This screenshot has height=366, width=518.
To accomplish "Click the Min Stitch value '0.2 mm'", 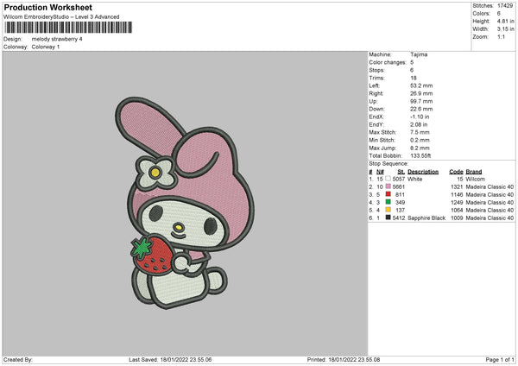I will 420,140.
